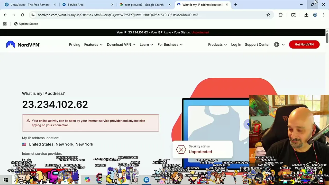329x185 pixels.
Task: Expand the Download VPN dropdown
Action: coord(121,44)
